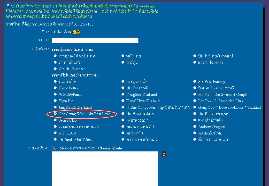Select the บันเทิงแดนมังกร radio button
This screenshot has width=269, height=186.
123,114
